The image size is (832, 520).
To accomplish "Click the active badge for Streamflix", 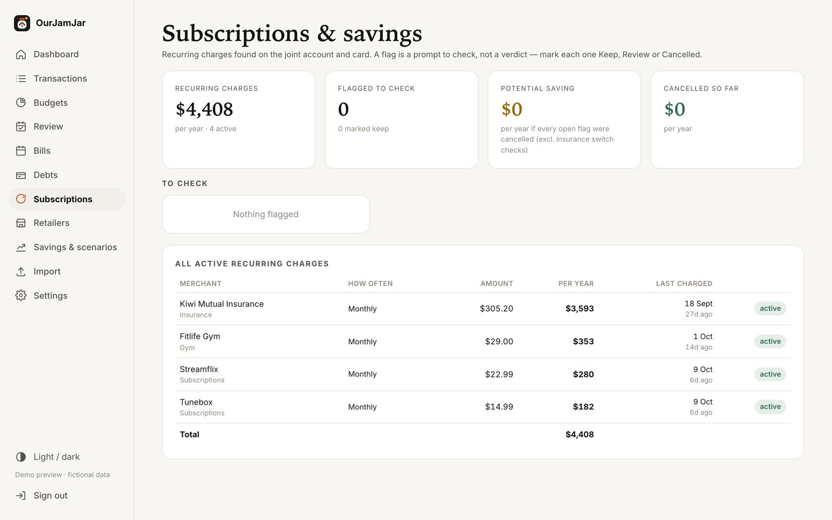I will 770,374.
